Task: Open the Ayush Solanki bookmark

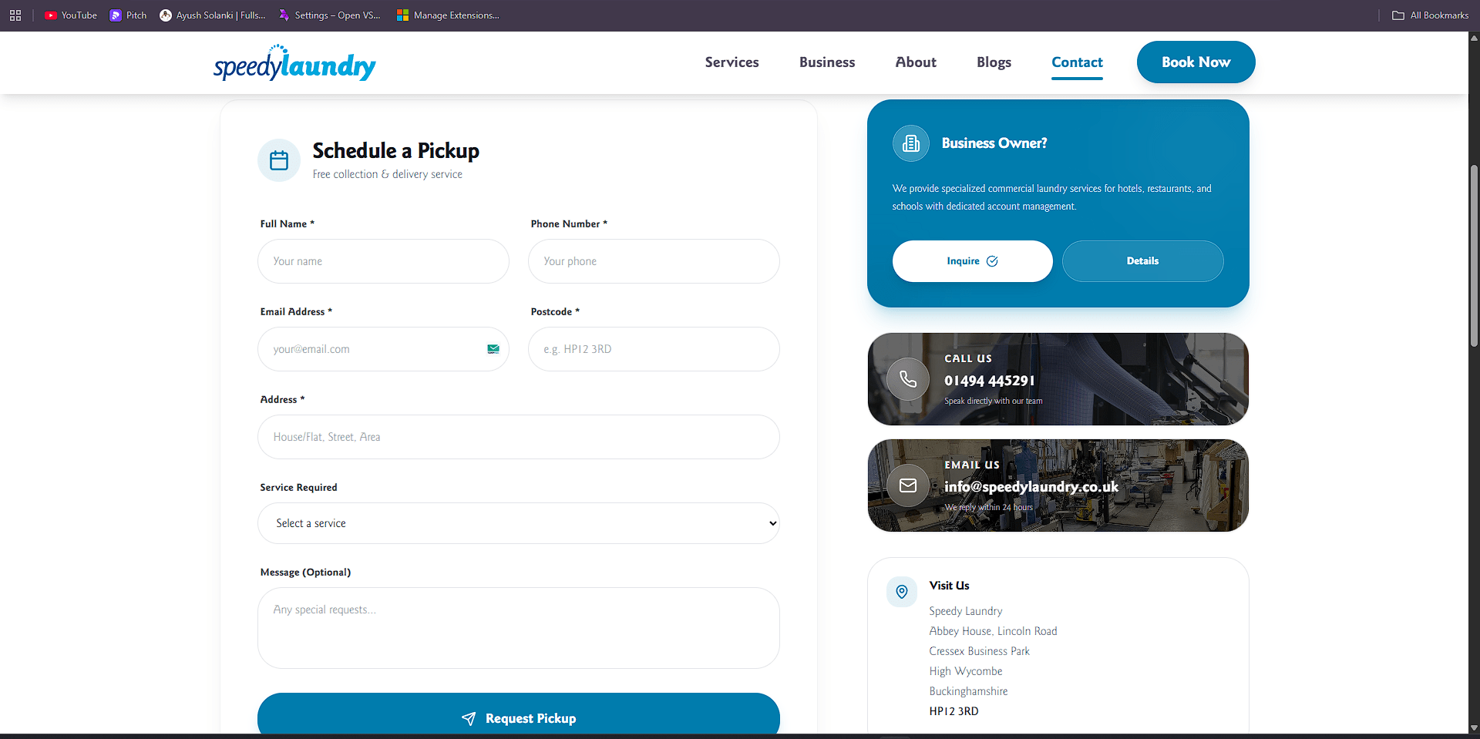Action: (212, 15)
